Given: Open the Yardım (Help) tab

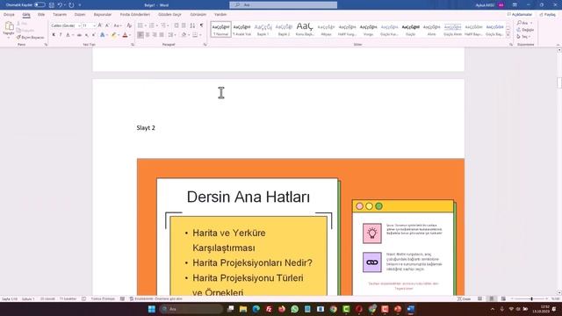Looking at the screenshot, I should [x=220, y=15].
